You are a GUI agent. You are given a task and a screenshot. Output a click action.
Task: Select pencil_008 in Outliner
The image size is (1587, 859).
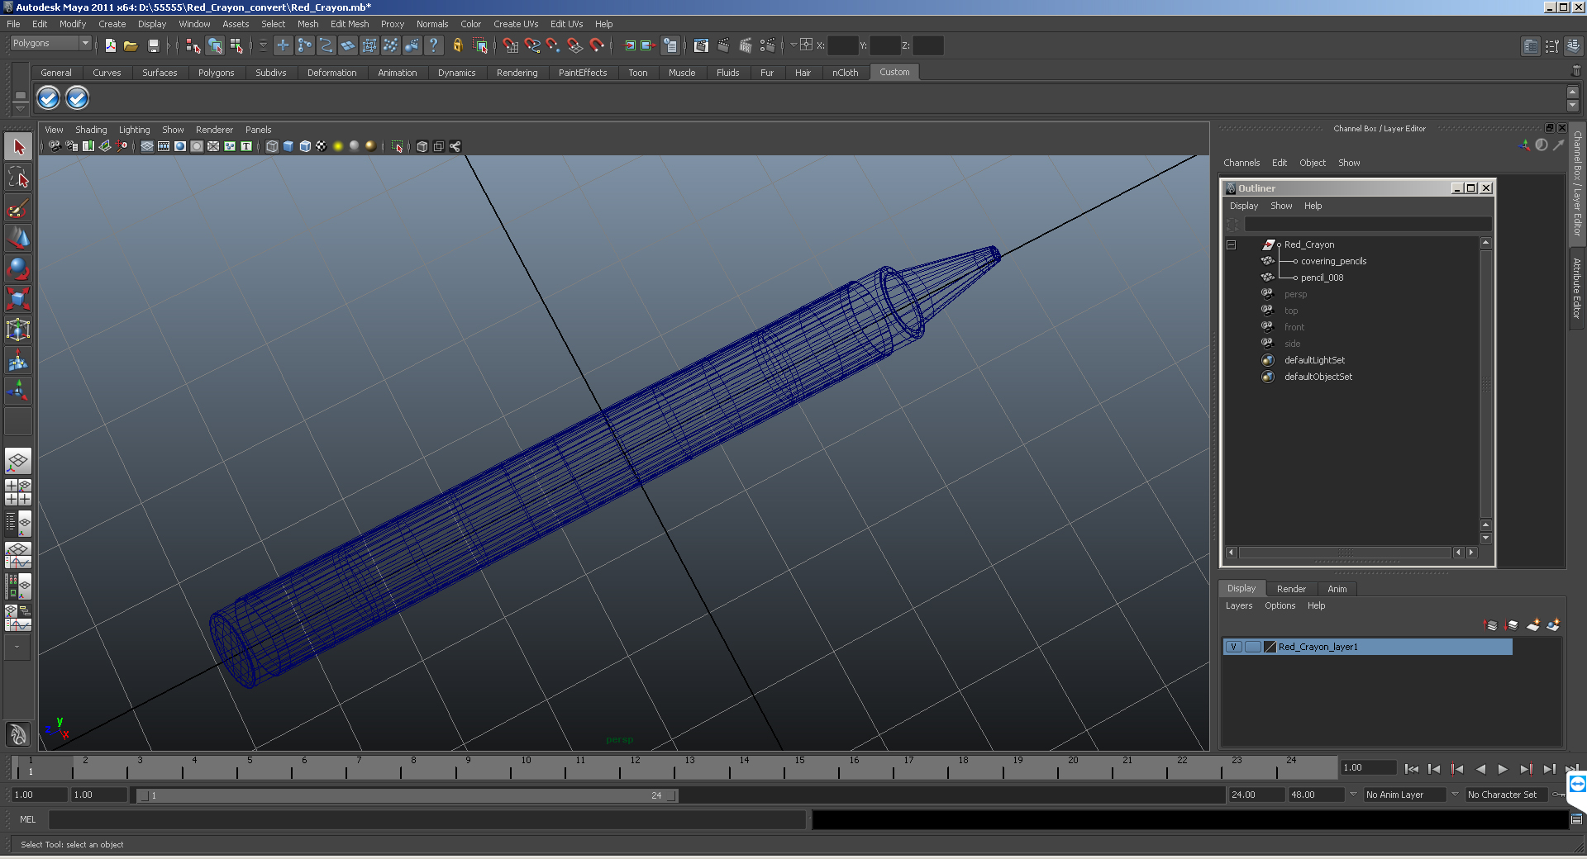coord(1322,278)
